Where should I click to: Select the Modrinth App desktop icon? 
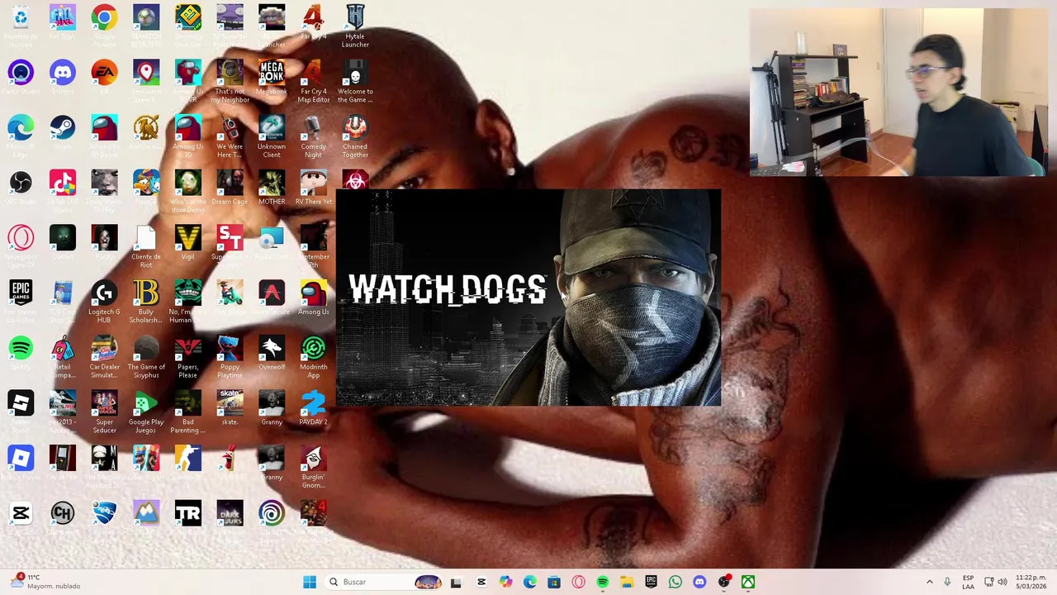(314, 348)
